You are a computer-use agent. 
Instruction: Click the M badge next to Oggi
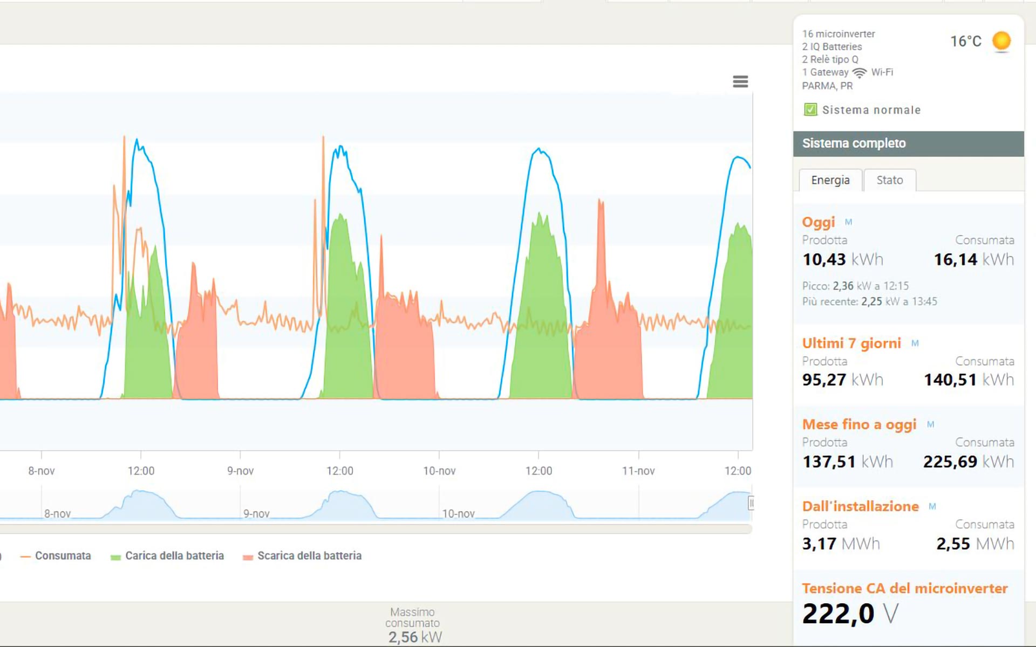pyautogui.click(x=848, y=222)
